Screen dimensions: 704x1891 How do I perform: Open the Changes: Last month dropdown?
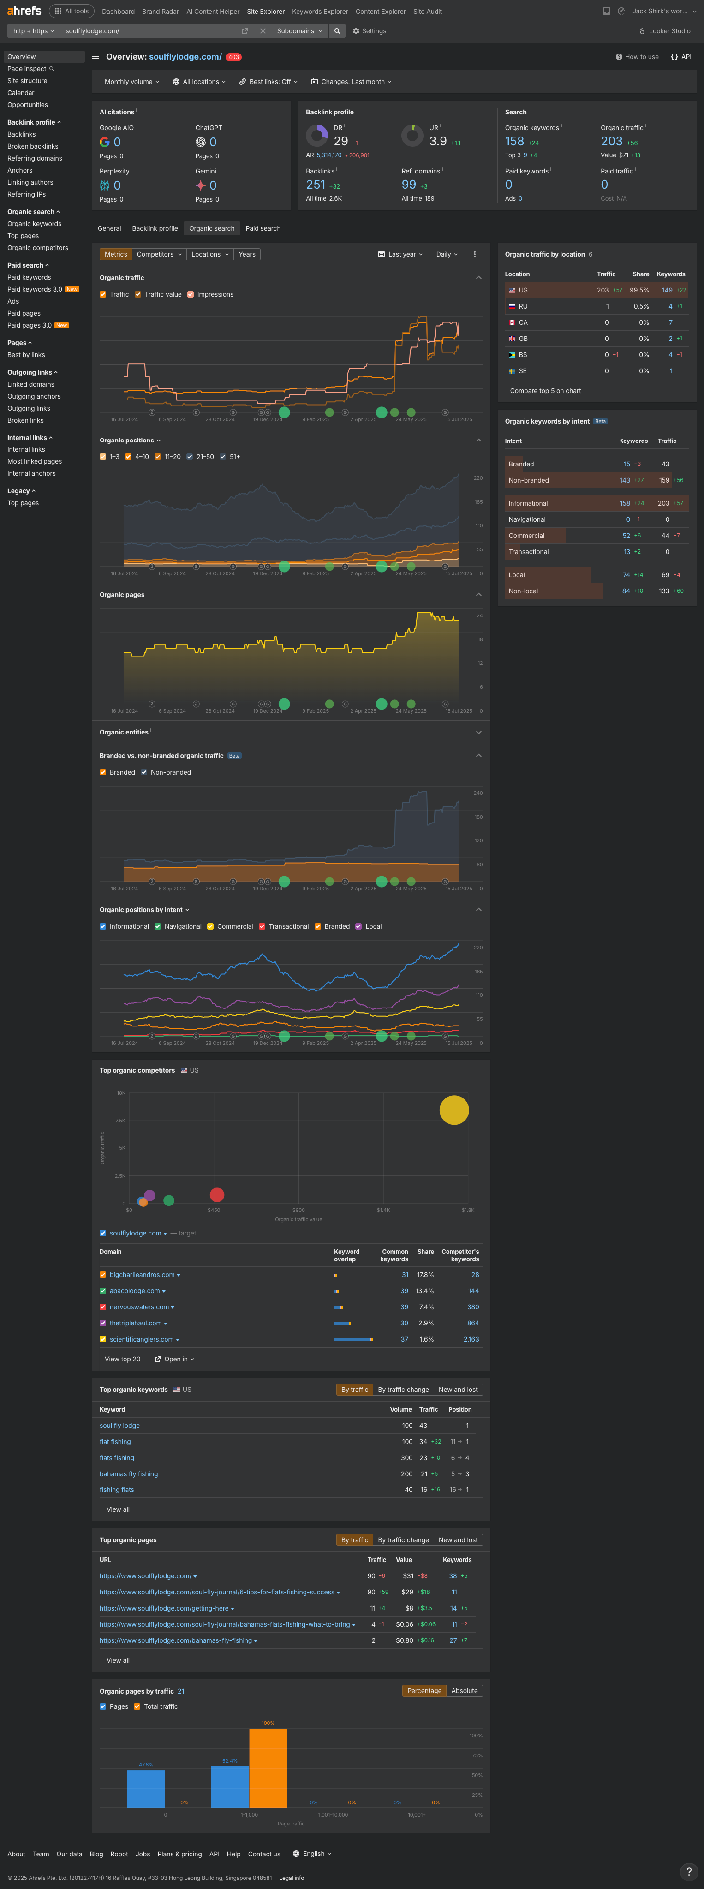point(351,82)
